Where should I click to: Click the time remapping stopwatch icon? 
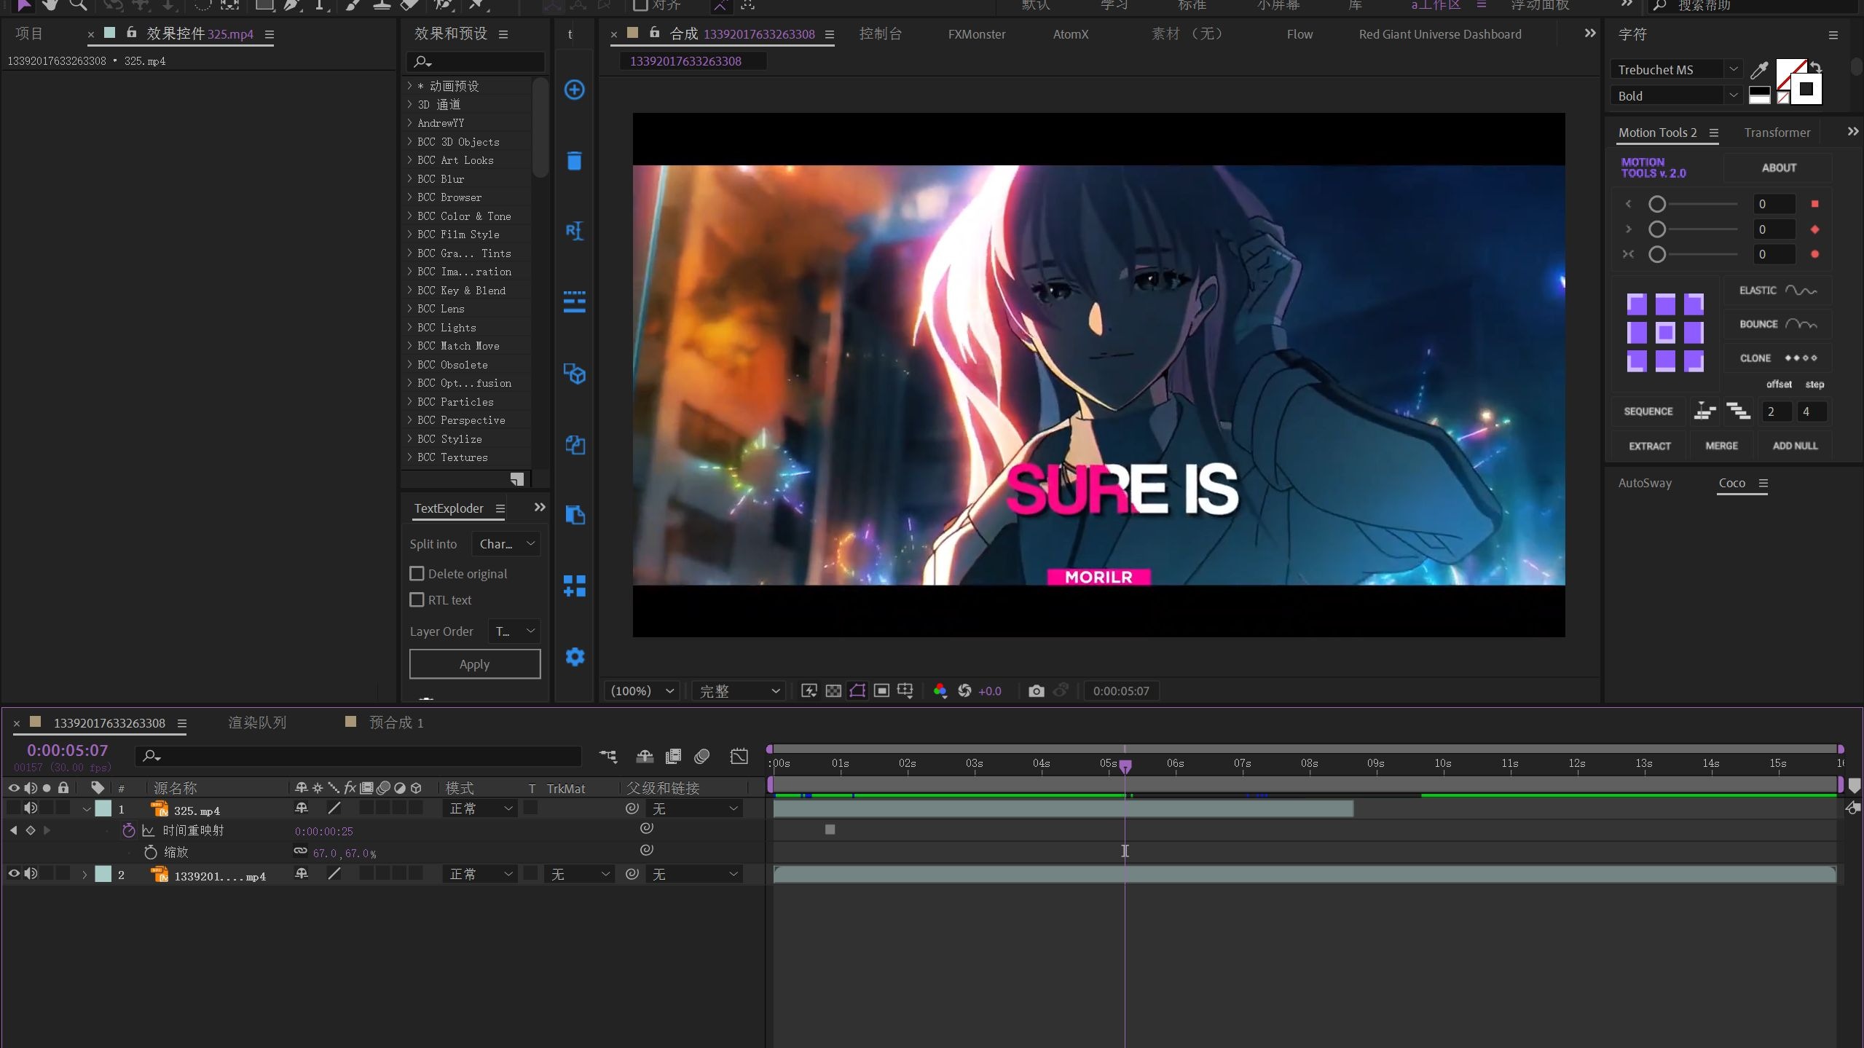[x=129, y=830]
